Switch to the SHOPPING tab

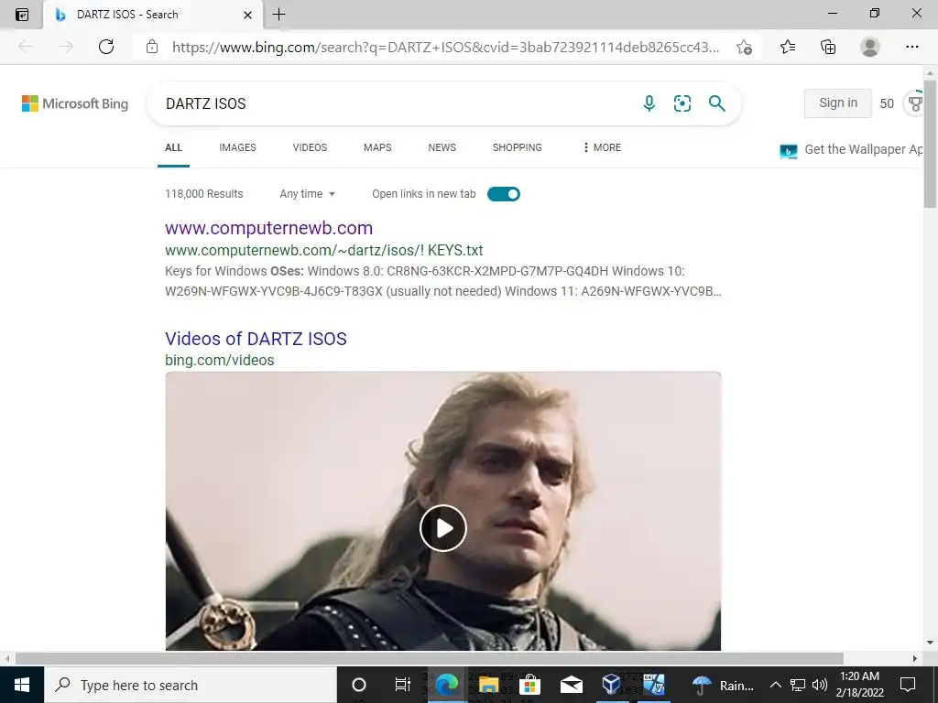tap(518, 147)
